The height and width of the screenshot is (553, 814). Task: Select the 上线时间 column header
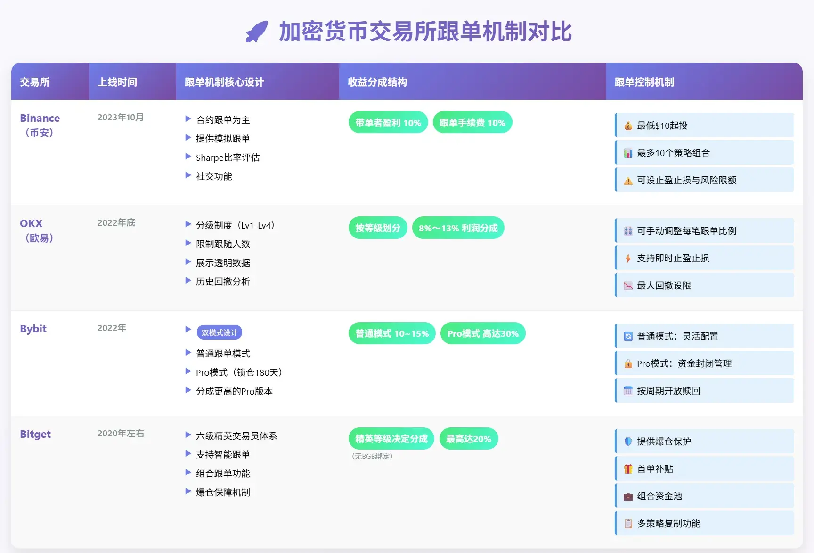(132, 81)
